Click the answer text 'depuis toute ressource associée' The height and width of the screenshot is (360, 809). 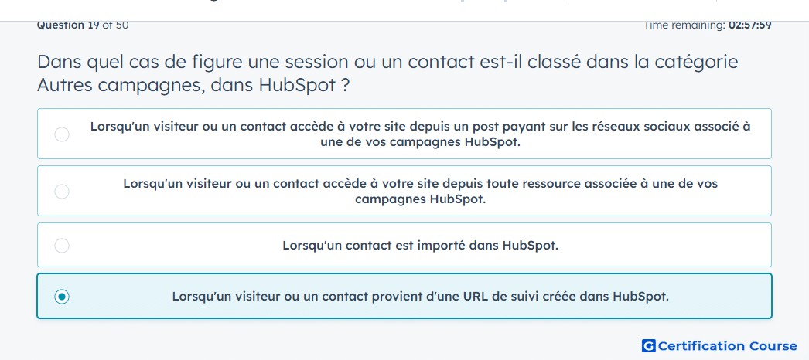[x=421, y=191]
